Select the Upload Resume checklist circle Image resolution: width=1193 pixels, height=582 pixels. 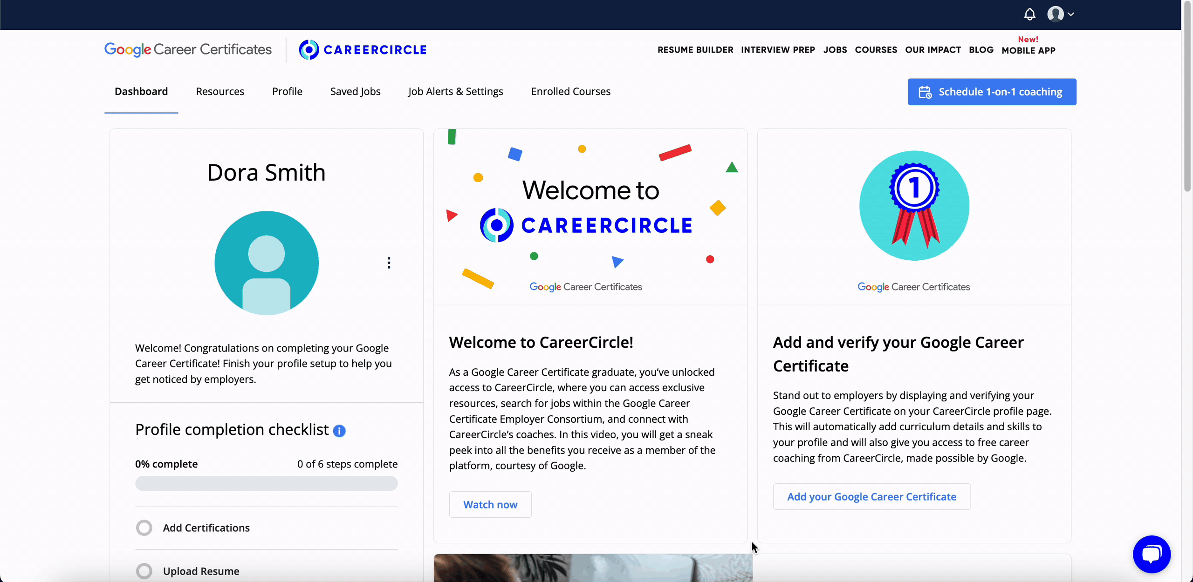144,571
